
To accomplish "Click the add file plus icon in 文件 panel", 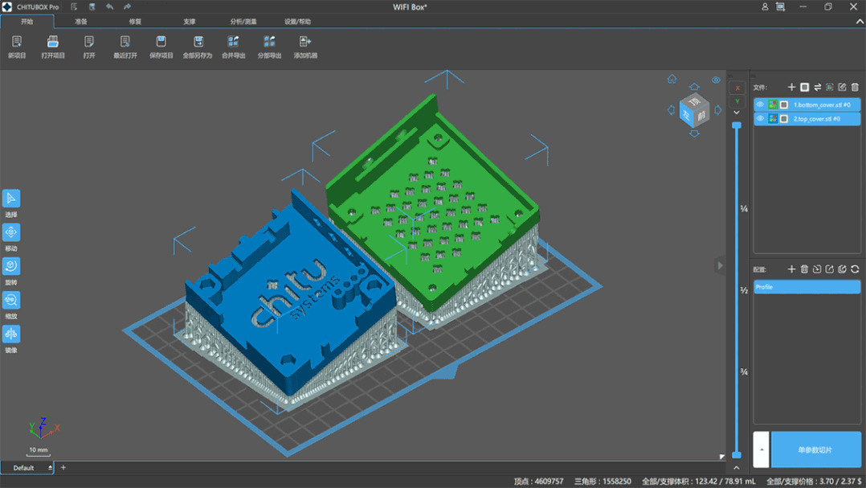I will click(x=791, y=88).
